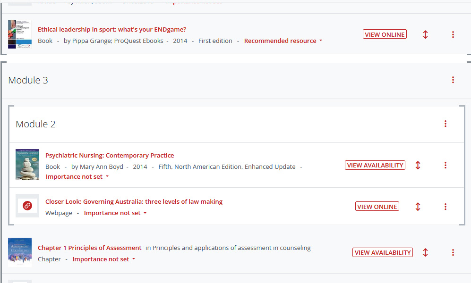Click View Availability for Psychiatric Nursing
Screen dimensions: 471x283
click(x=375, y=166)
